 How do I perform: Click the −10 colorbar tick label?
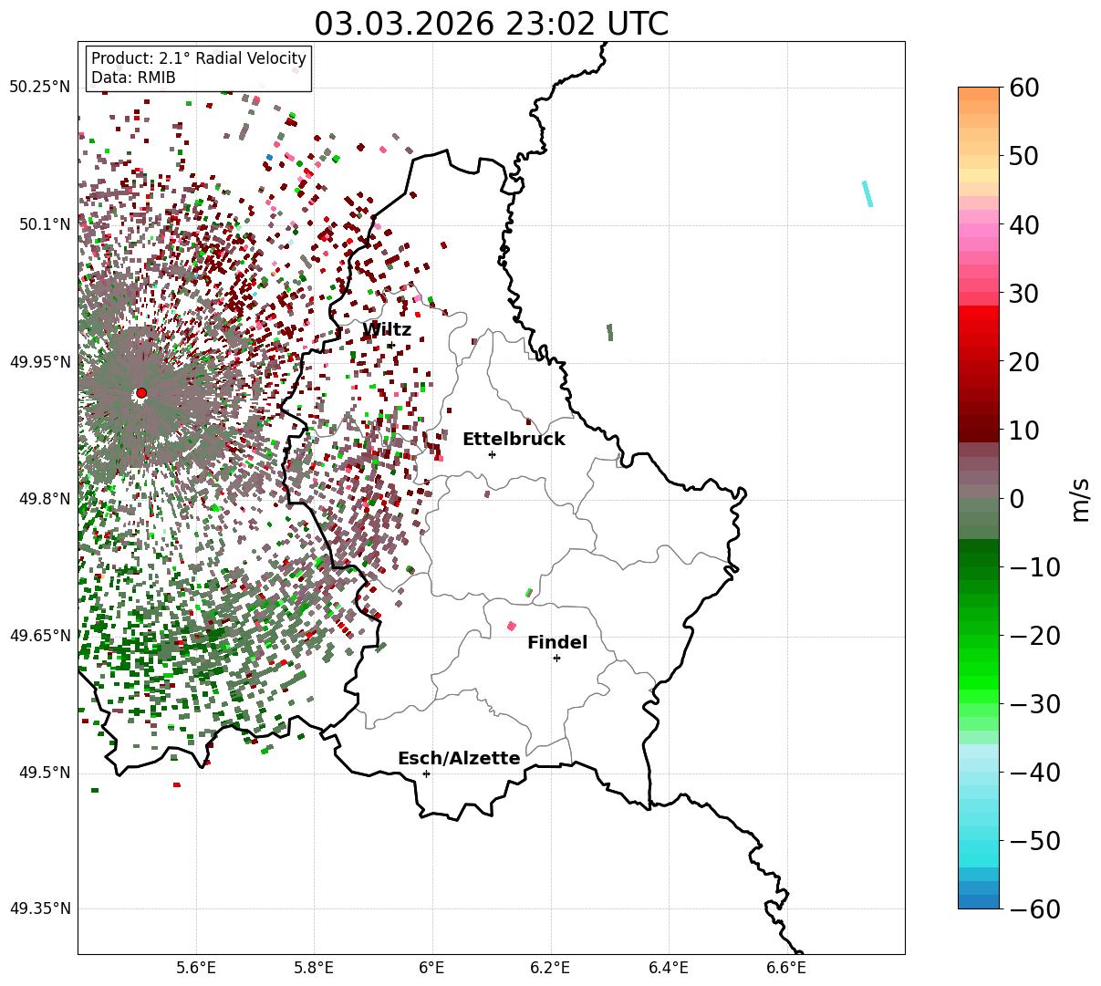click(x=1034, y=567)
